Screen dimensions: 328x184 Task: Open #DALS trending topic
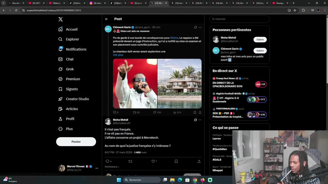tap(217, 159)
